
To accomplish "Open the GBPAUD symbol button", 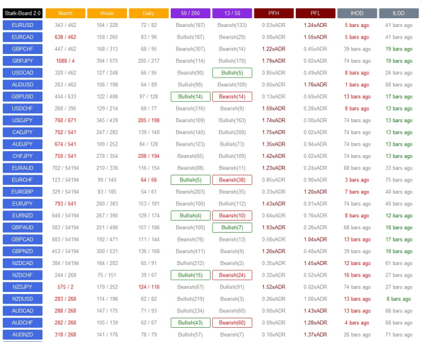I will [x=22, y=227].
